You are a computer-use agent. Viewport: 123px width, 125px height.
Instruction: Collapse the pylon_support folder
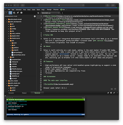pos(7,86)
